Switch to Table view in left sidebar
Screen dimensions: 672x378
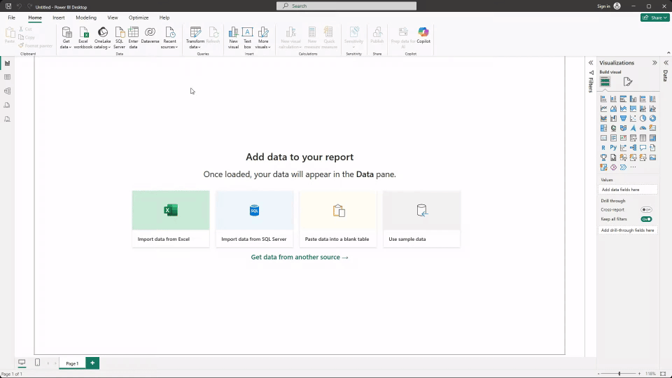[x=7, y=77]
